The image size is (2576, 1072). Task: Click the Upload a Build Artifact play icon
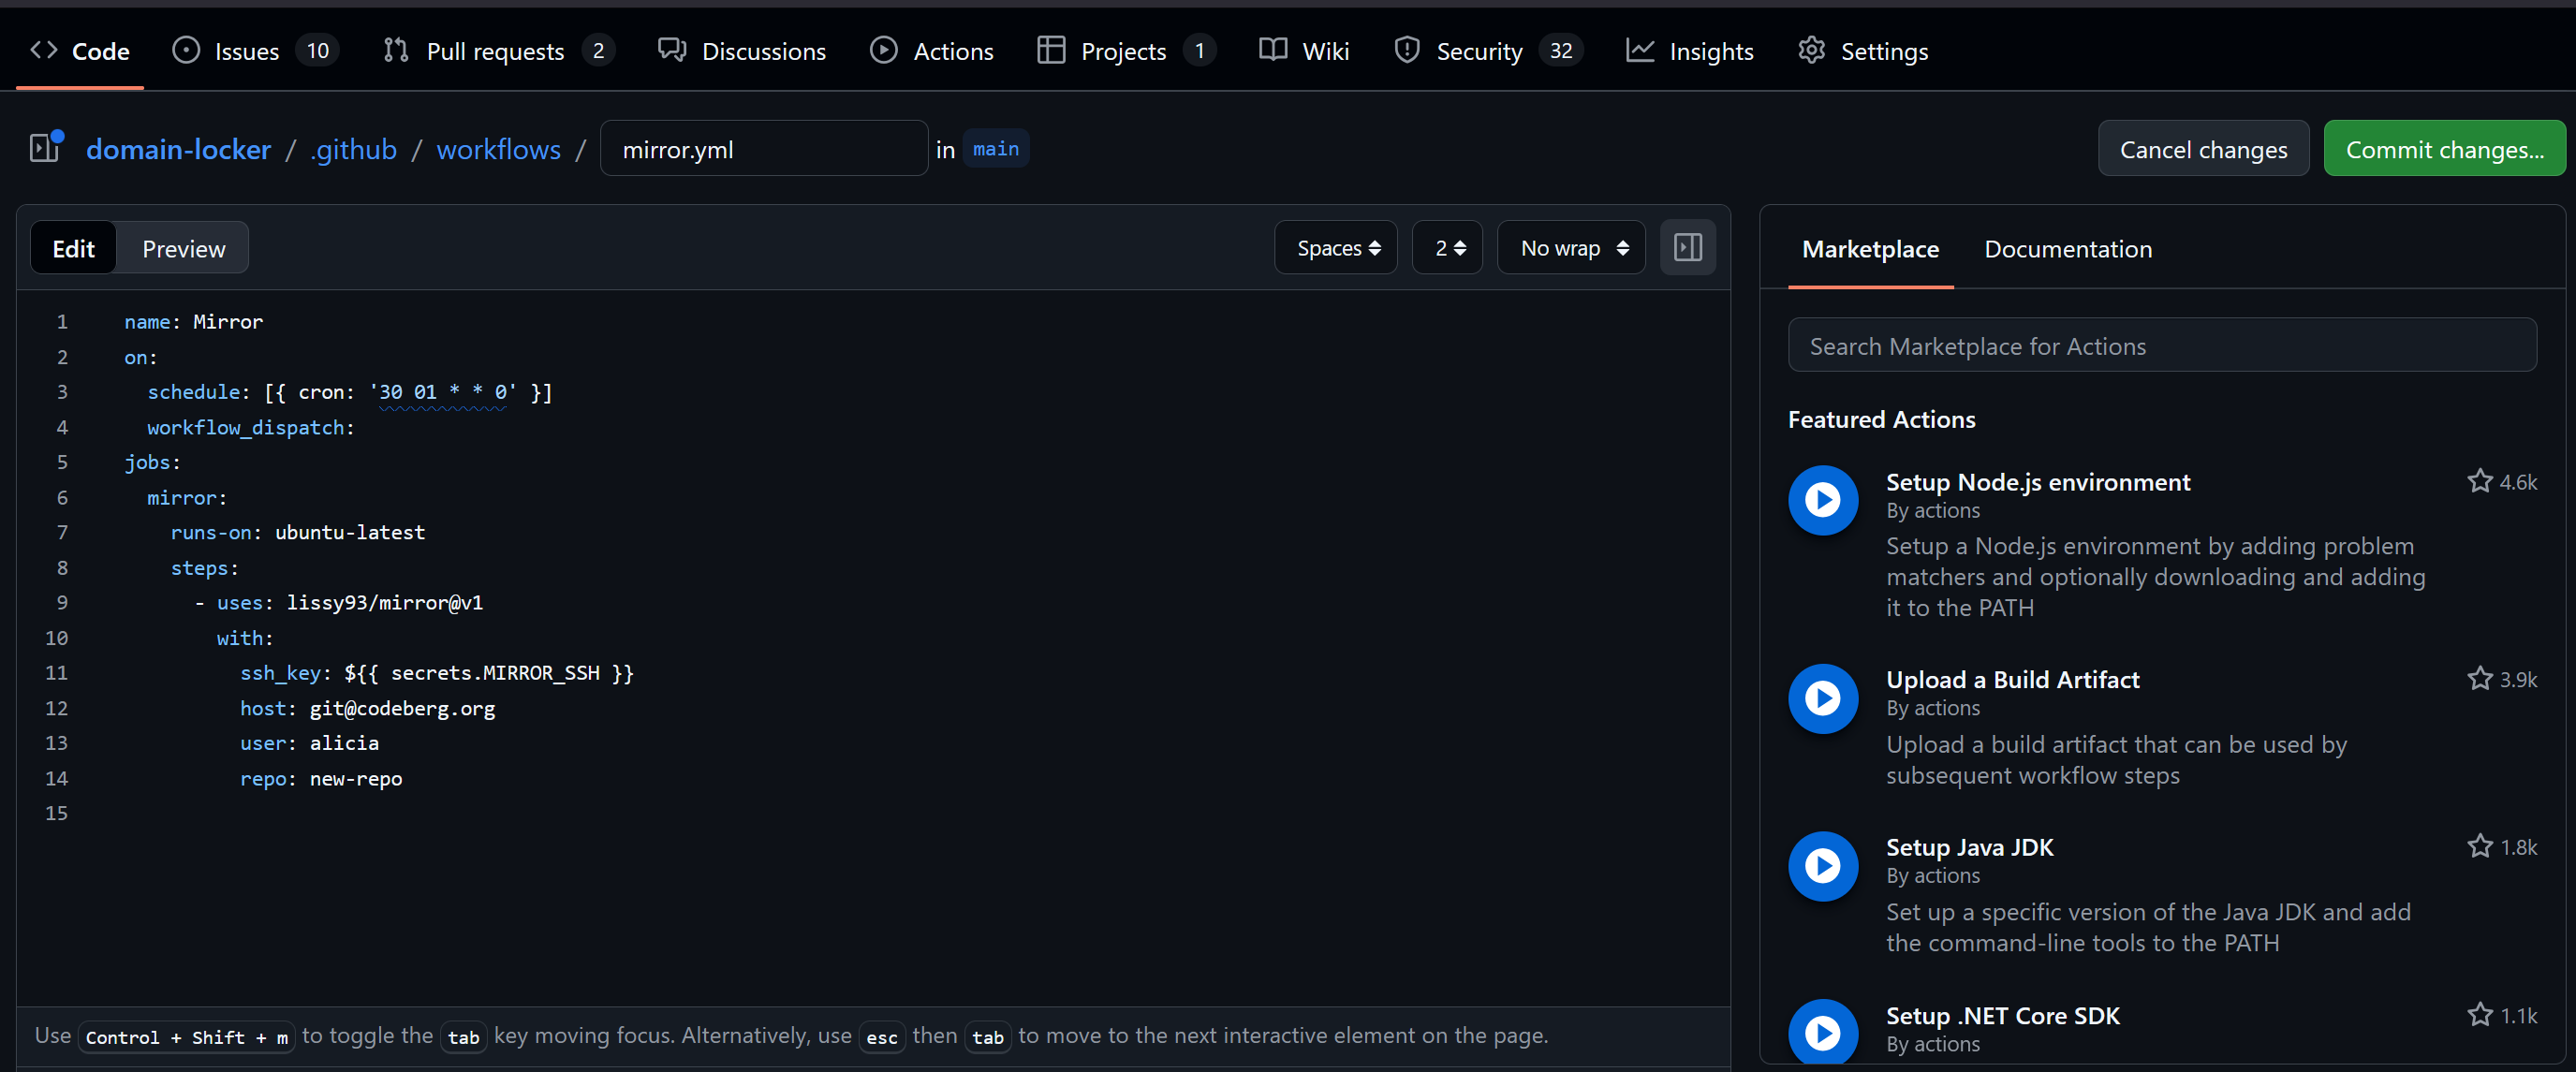(x=1822, y=698)
